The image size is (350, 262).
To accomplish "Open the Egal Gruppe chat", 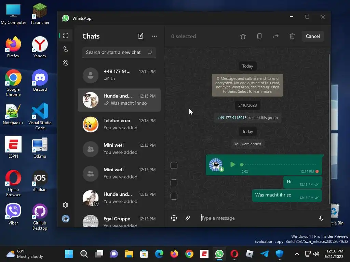I will (119, 221).
